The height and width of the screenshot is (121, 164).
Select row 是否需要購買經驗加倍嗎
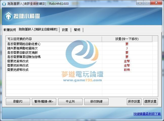point(79,57)
